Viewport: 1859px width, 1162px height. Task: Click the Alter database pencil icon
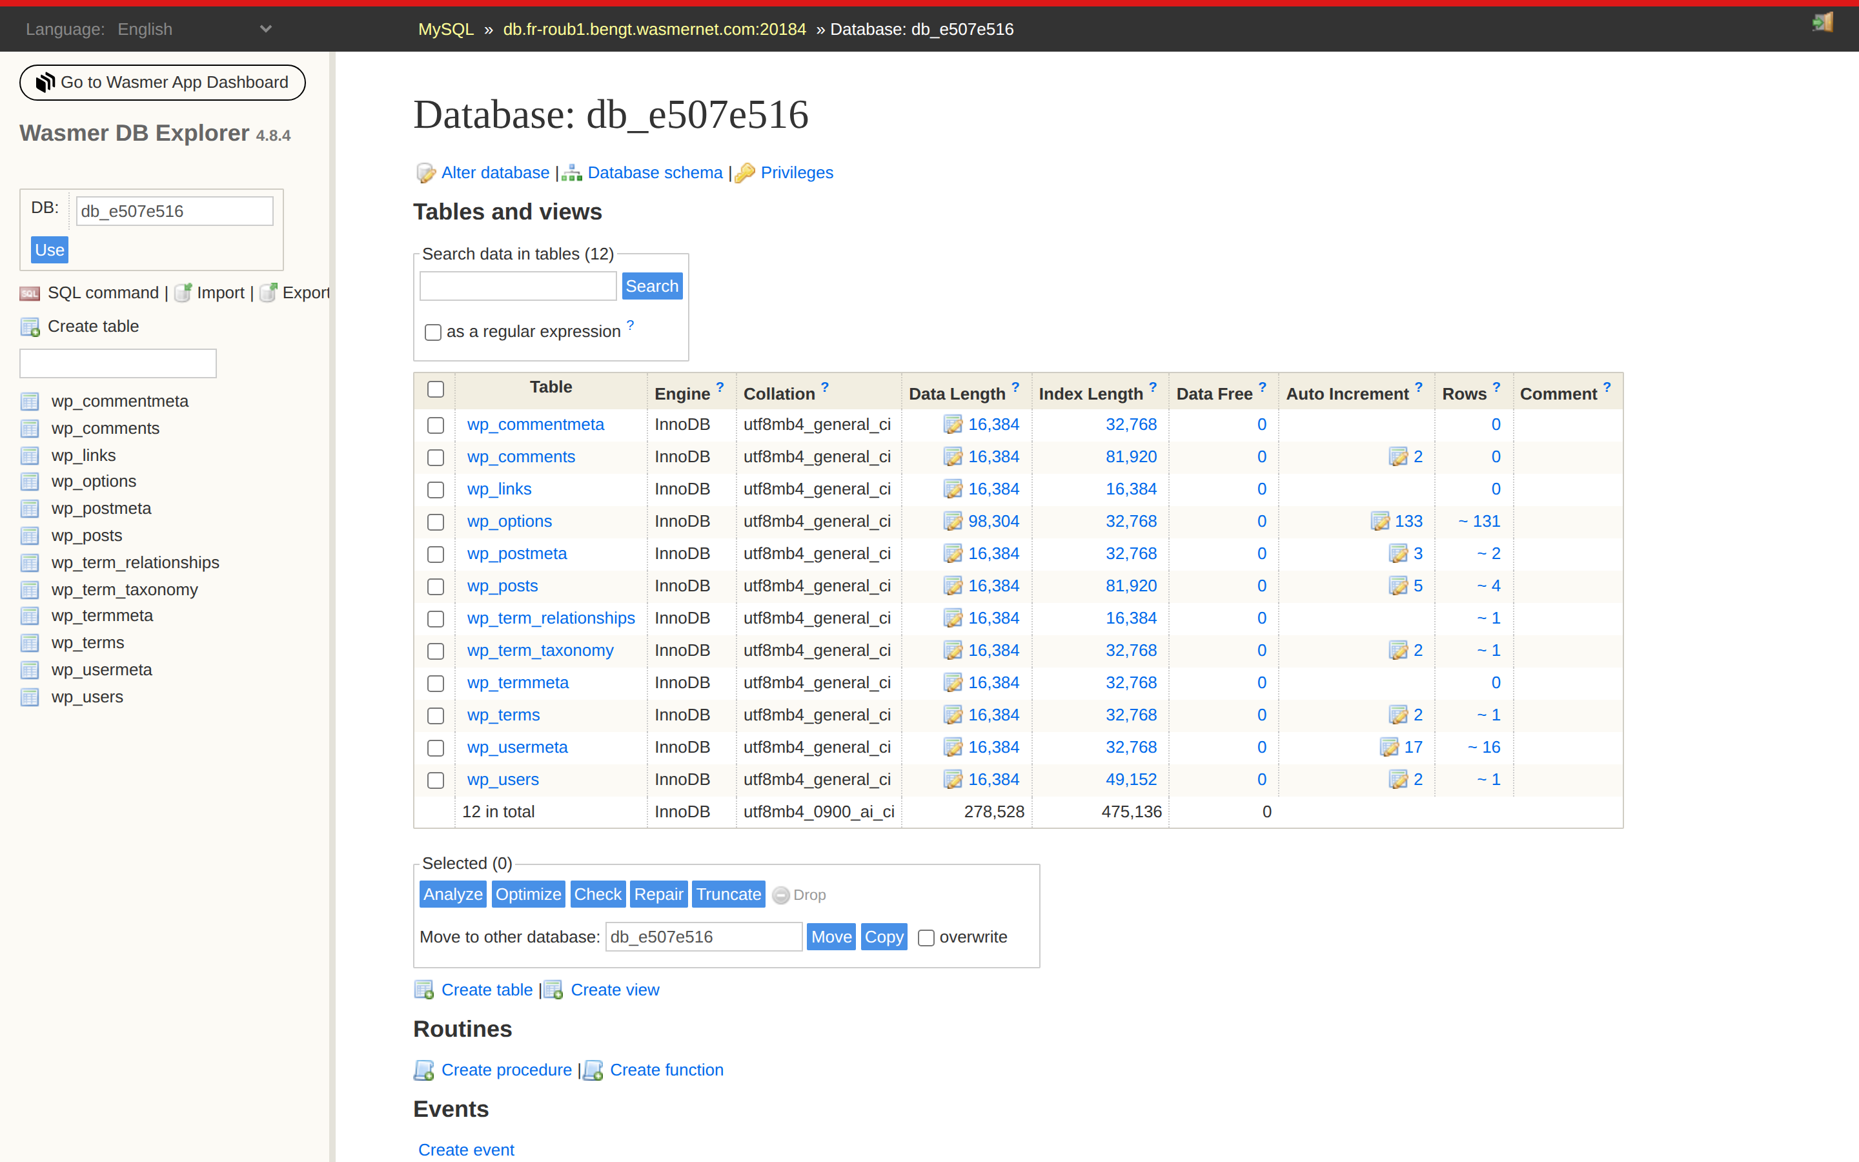point(425,174)
